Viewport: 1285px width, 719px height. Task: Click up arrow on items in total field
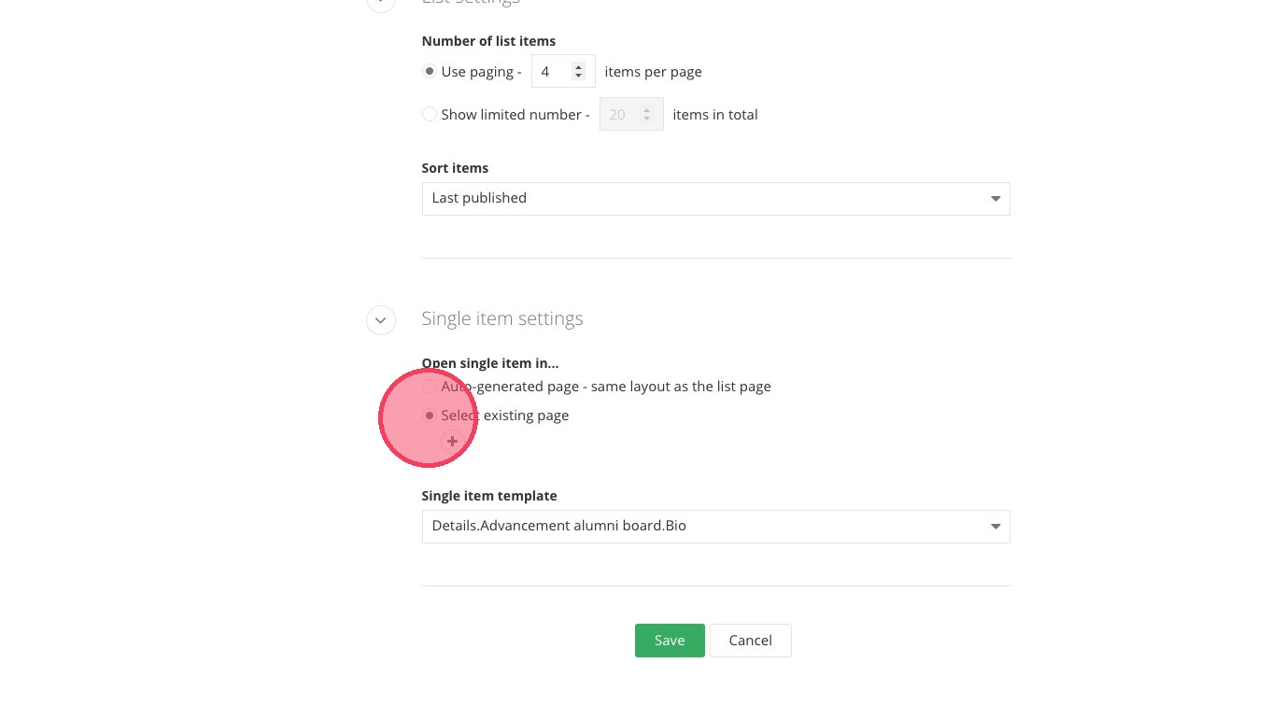click(646, 110)
